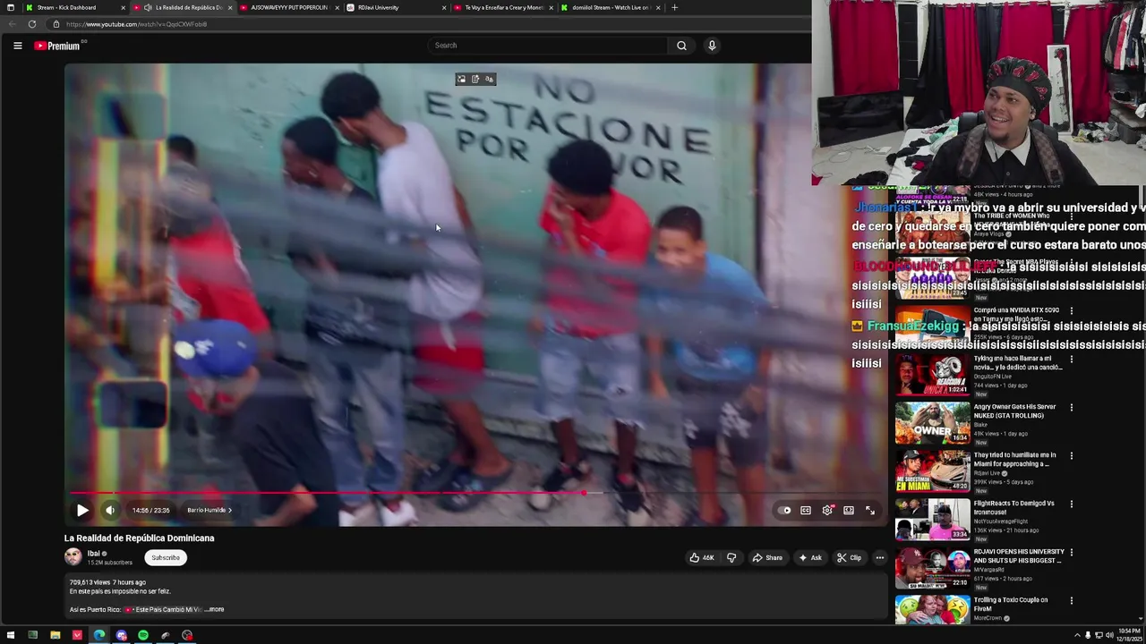
Task: Open the Ibai channel name link
Action: (x=93, y=554)
